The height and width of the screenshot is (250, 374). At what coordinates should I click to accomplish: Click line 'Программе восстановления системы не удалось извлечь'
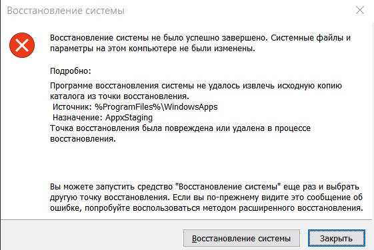click(196, 86)
